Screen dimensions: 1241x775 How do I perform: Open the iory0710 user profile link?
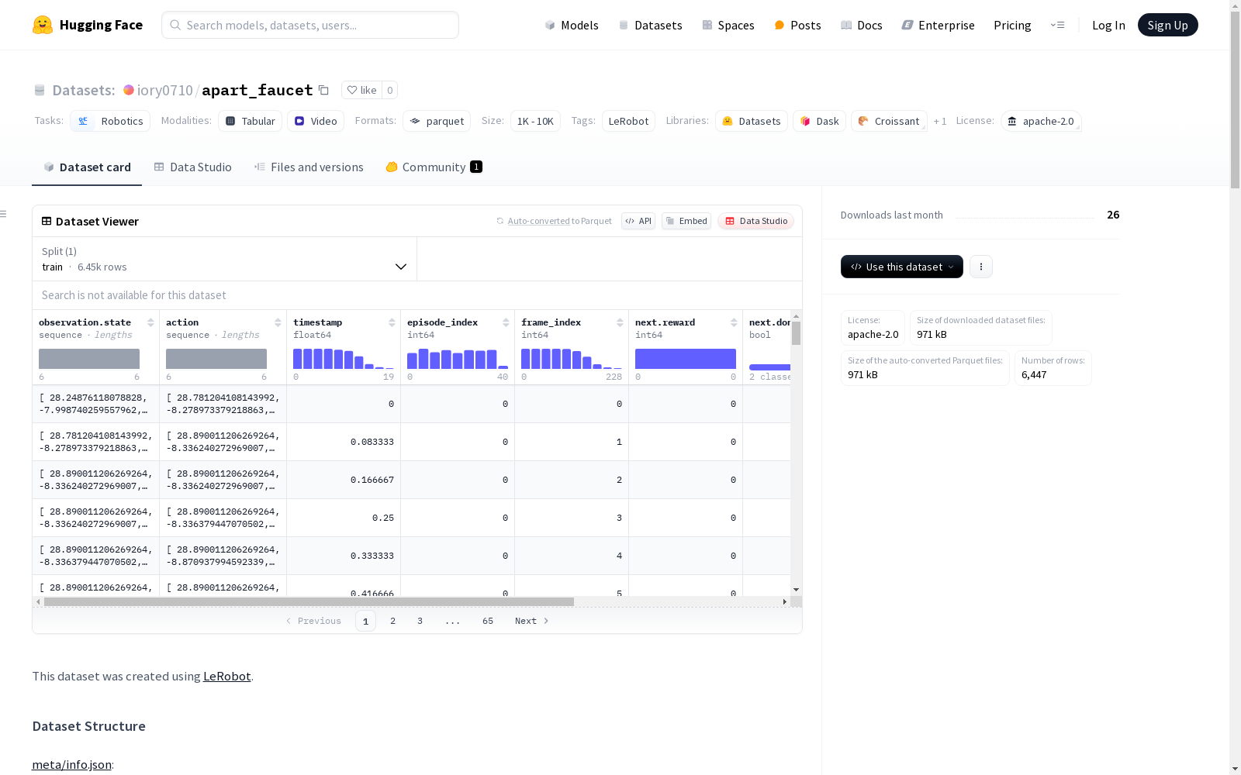pos(164,90)
